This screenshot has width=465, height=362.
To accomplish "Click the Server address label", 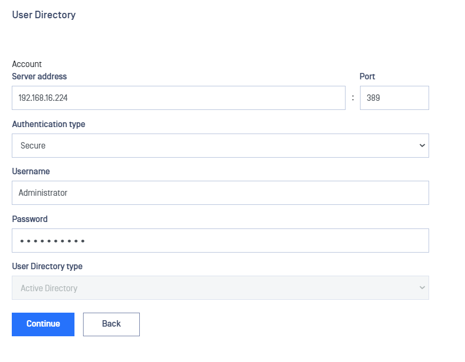I will click(40, 76).
